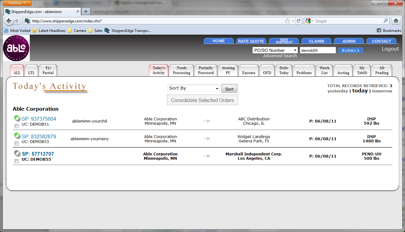This screenshot has width=405, height=232.
Task: Open the Carriers bookmark folder
Action: pyautogui.click(x=77, y=31)
